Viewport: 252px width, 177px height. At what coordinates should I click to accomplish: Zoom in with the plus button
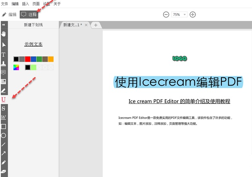point(192,15)
